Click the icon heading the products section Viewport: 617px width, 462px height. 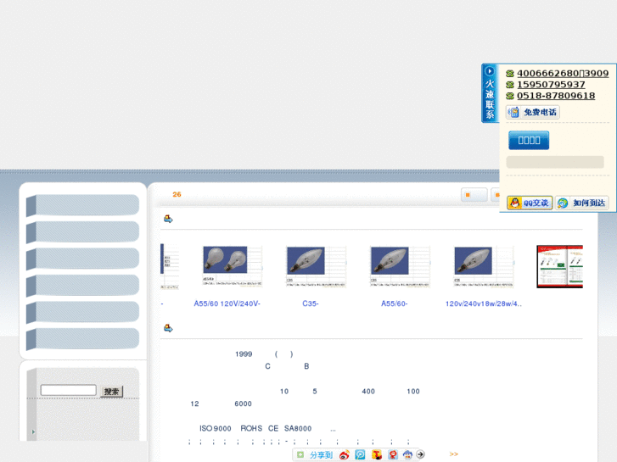coord(168,219)
